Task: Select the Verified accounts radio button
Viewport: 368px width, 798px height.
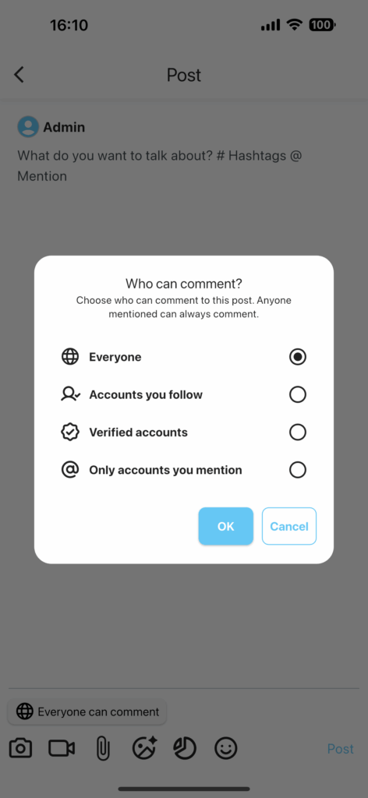Action: tap(298, 432)
